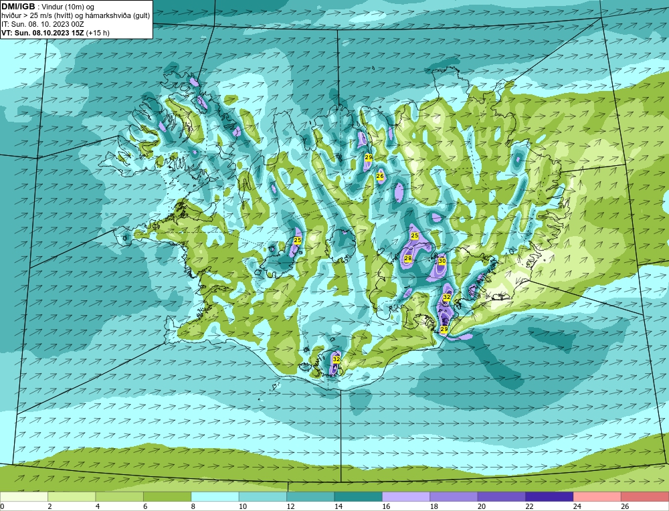The image size is (669, 511).
Task: Click the legend scale number 22
Action: coord(529,507)
